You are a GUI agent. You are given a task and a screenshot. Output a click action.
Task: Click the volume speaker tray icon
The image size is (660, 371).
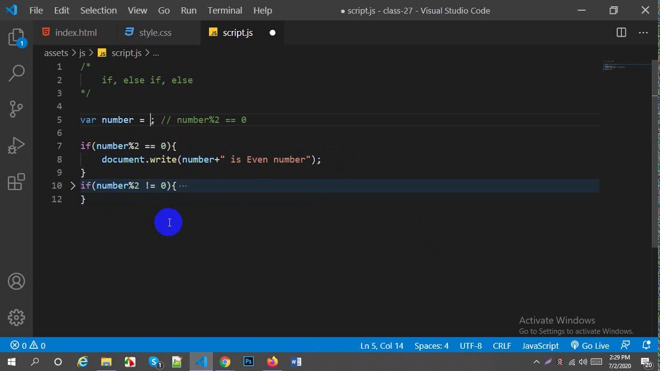(583, 362)
